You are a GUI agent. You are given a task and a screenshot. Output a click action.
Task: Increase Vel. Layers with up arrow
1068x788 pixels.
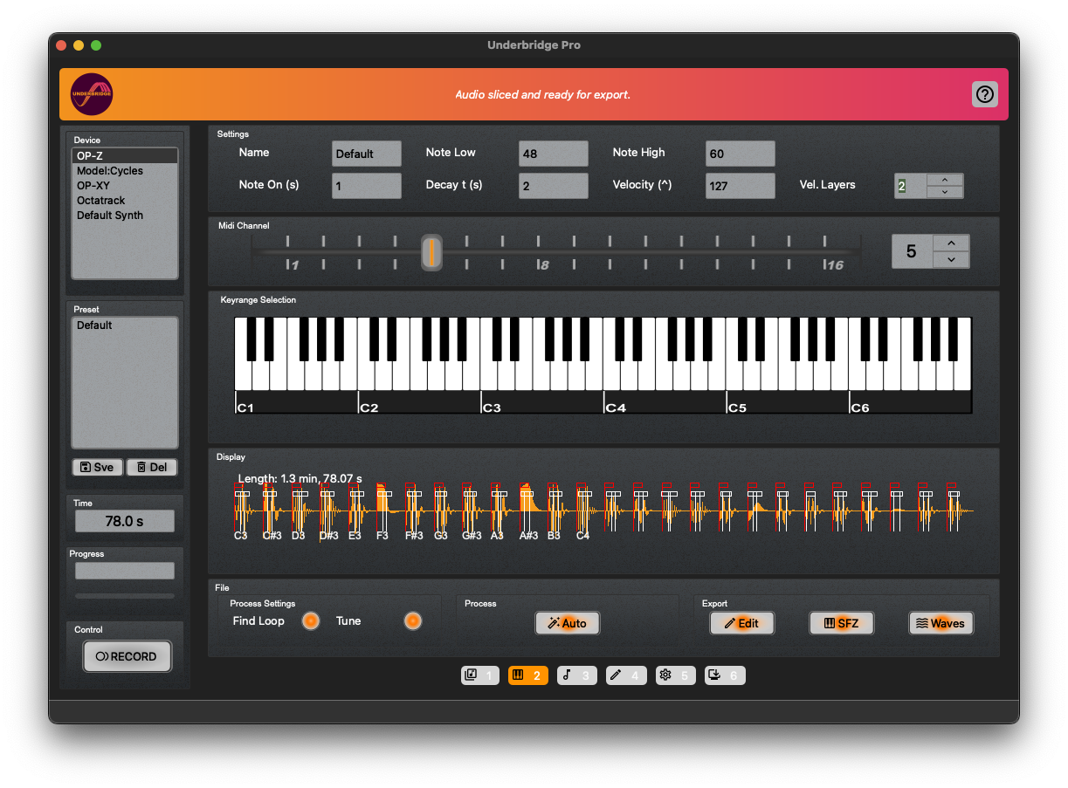pyautogui.click(x=945, y=180)
